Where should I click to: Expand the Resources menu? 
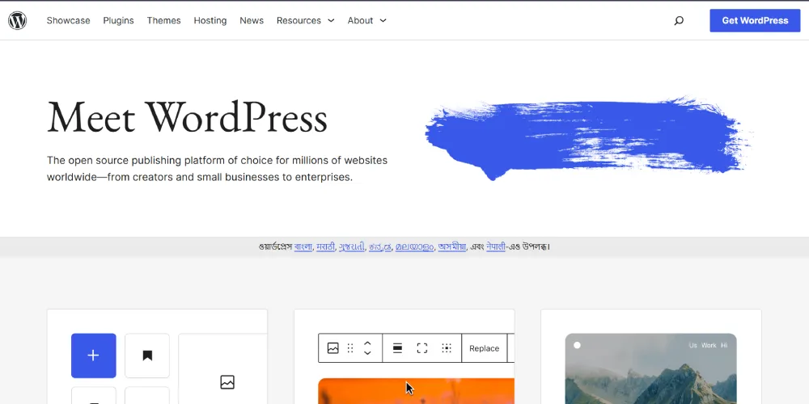pos(306,21)
